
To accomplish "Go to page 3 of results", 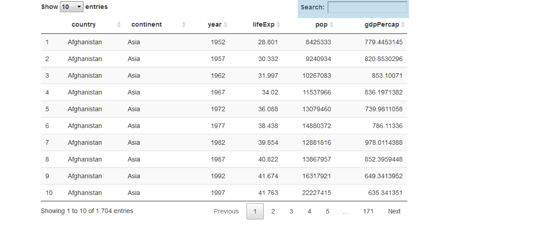I will coord(291,211).
